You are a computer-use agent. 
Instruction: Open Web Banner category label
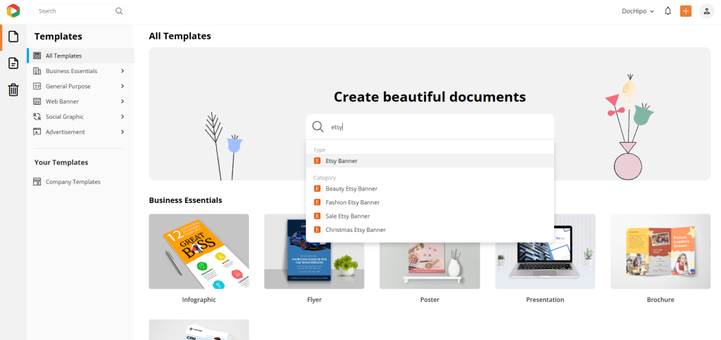(62, 101)
